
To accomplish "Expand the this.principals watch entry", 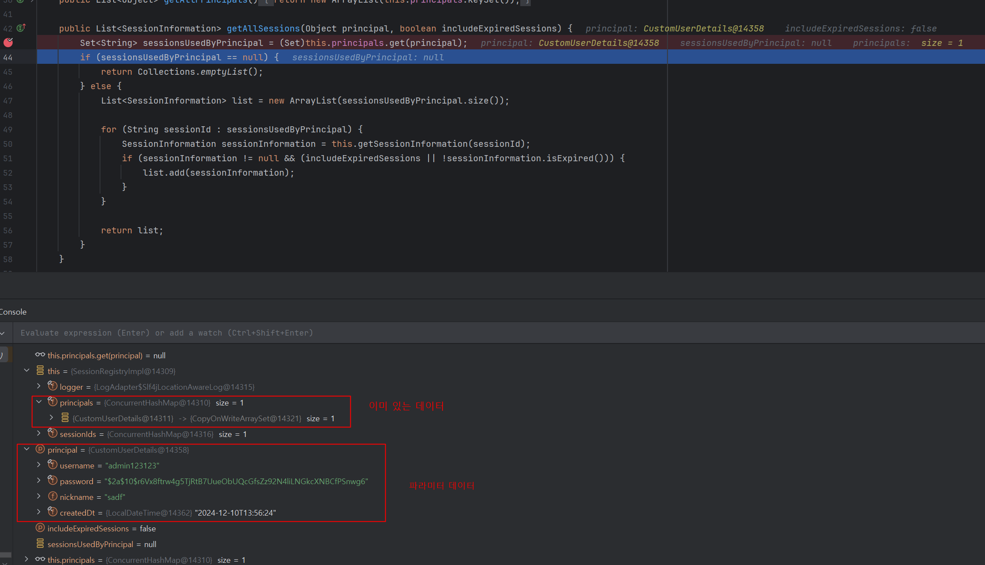I will [x=27, y=559].
